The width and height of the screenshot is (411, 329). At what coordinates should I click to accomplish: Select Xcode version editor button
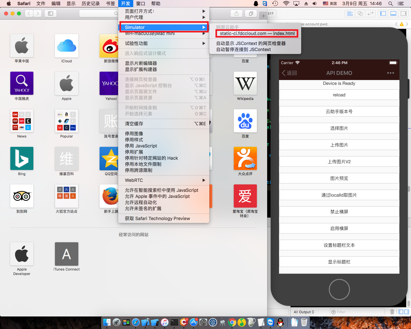click(371, 13)
